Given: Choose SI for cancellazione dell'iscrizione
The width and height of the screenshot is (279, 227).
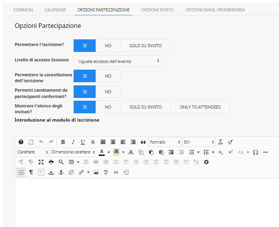Looking at the screenshot, I should click(x=85, y=76).
